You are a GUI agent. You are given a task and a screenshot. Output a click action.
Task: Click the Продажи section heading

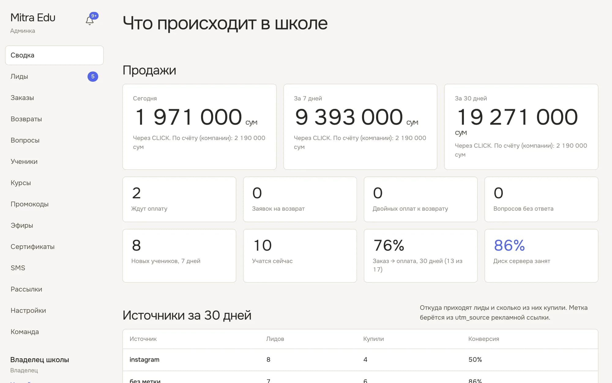tap(149, 70)
